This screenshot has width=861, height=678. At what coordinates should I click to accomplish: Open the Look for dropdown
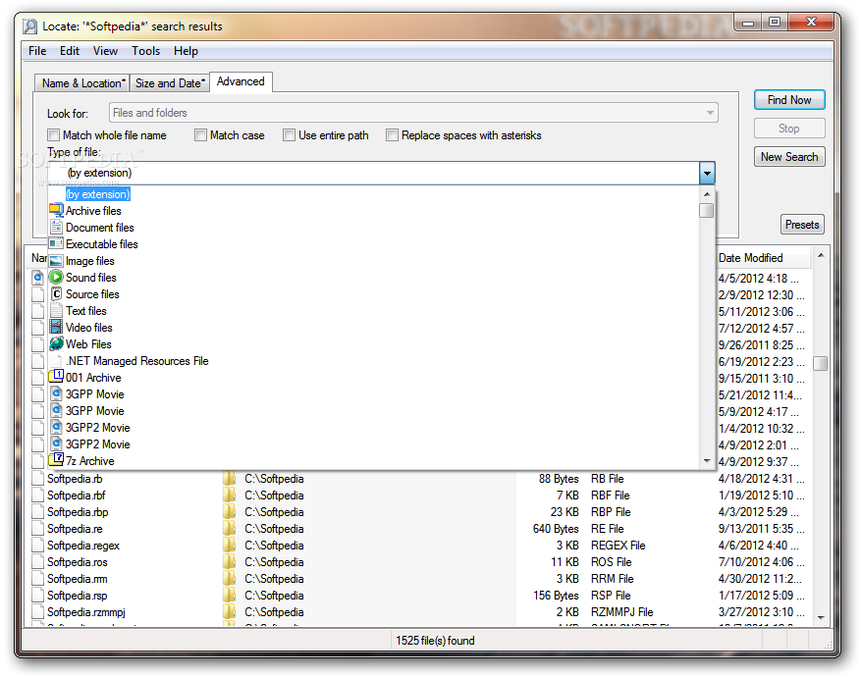click(710, 113)
